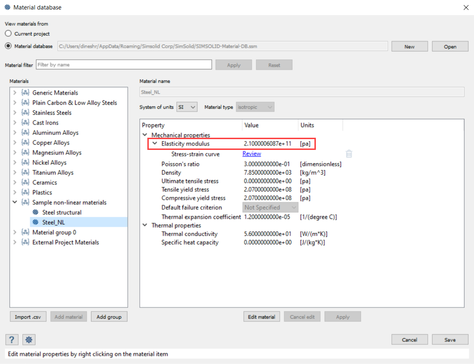The height and width of the screenshot is (364, 474).
Task: Click the Import .csv button
Action: tap(28, 317)
